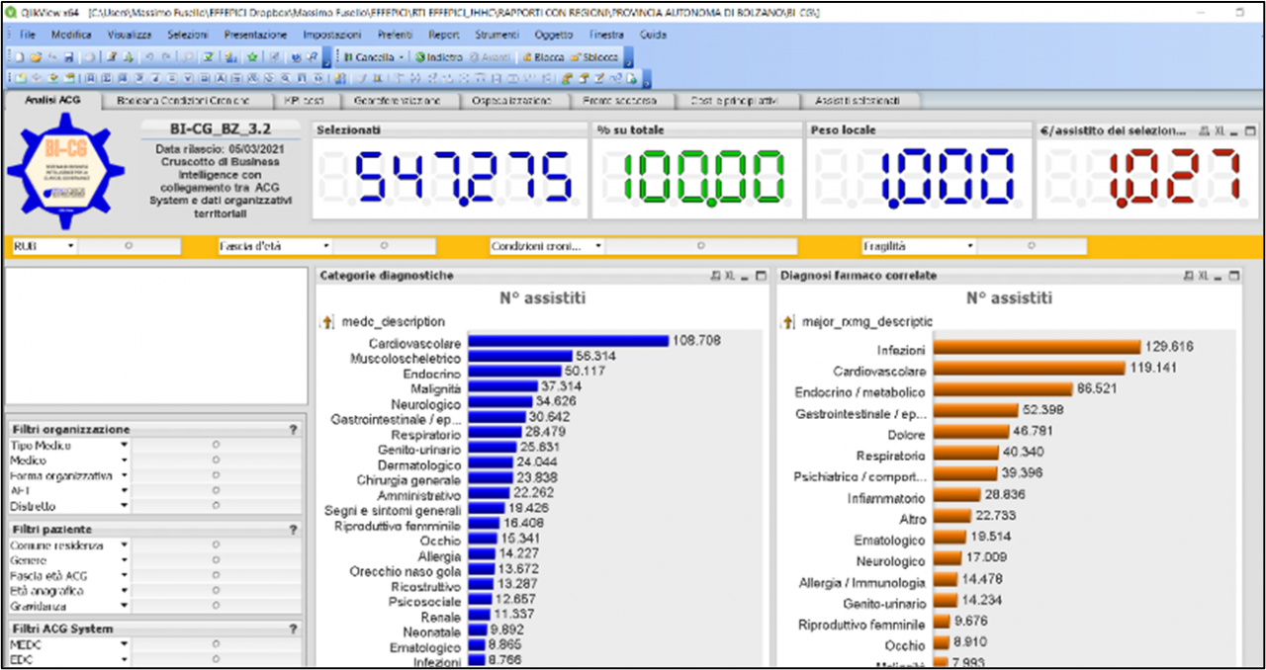Open the Cancella dropdown arrow
This screenshot has height=670, width=1266.
click(401, 57)
